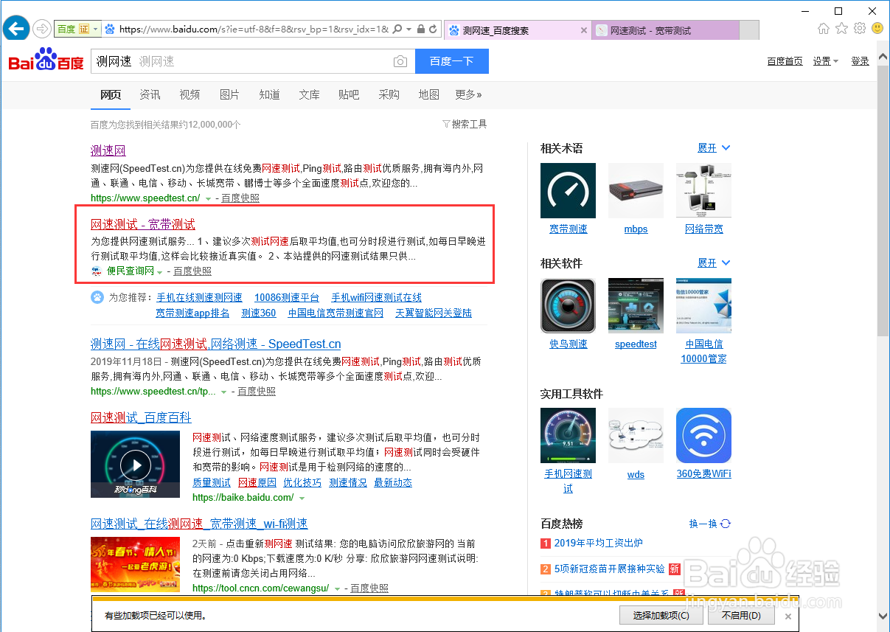Open 百度快照 for 便民查询网 result

click(x=192, y=271)
